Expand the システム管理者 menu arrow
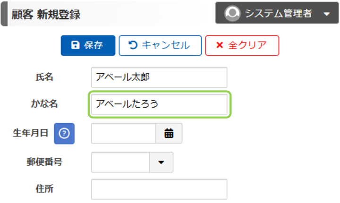The height and width of the screenshot is (203, 340). coord(327,14)
